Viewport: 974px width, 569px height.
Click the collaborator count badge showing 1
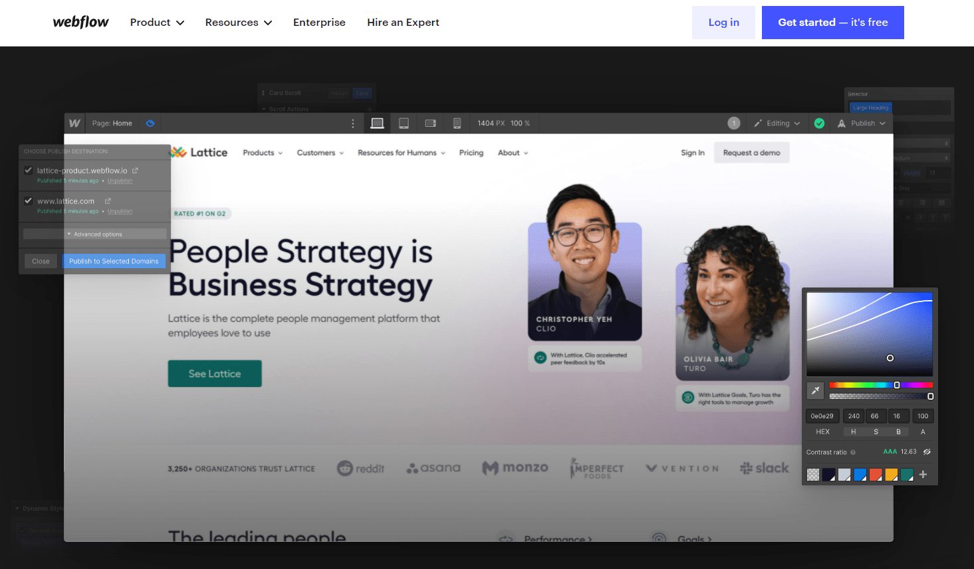[x=734, y=123]
